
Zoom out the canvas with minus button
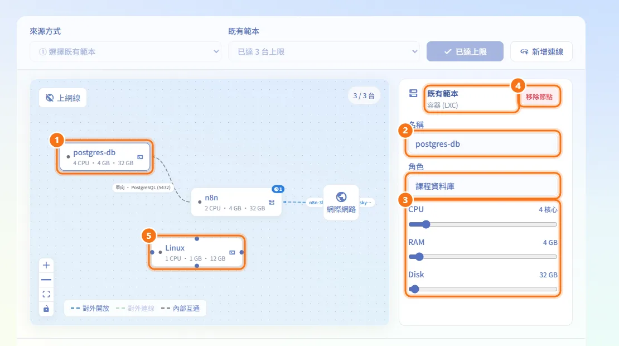(x=46, y=280)
